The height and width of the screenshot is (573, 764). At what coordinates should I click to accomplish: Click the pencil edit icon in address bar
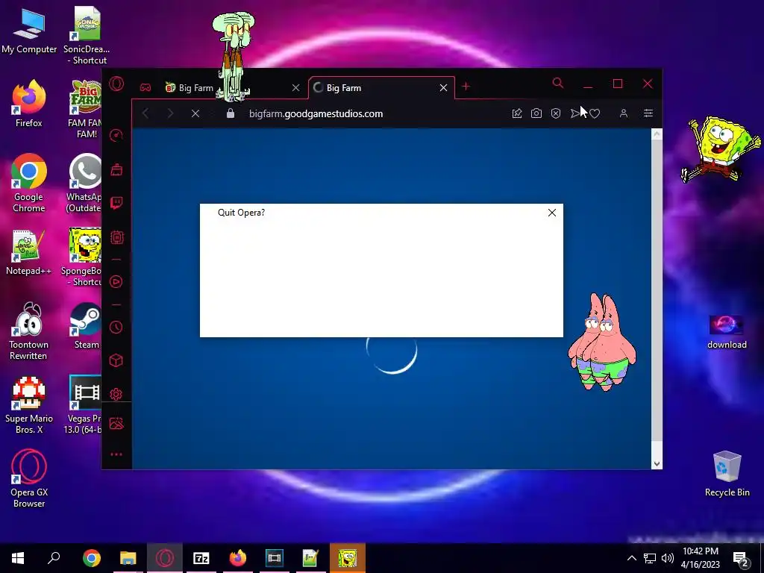click(517, 113)
